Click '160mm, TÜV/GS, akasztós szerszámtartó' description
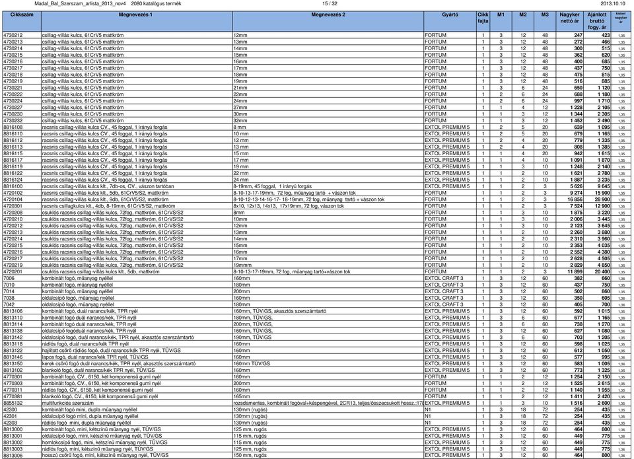The height and width of the screenshot is (459, 634). pyautogui.click(x=280, y=311)
